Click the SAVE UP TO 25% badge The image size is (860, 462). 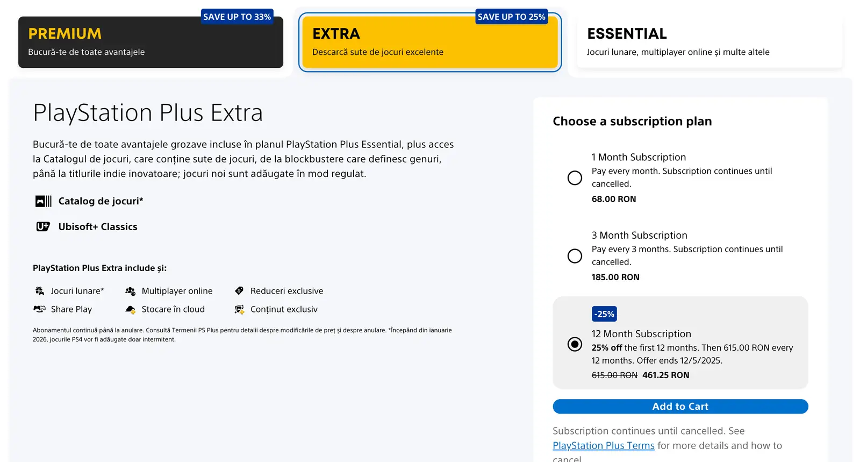[x=512, y=17]
